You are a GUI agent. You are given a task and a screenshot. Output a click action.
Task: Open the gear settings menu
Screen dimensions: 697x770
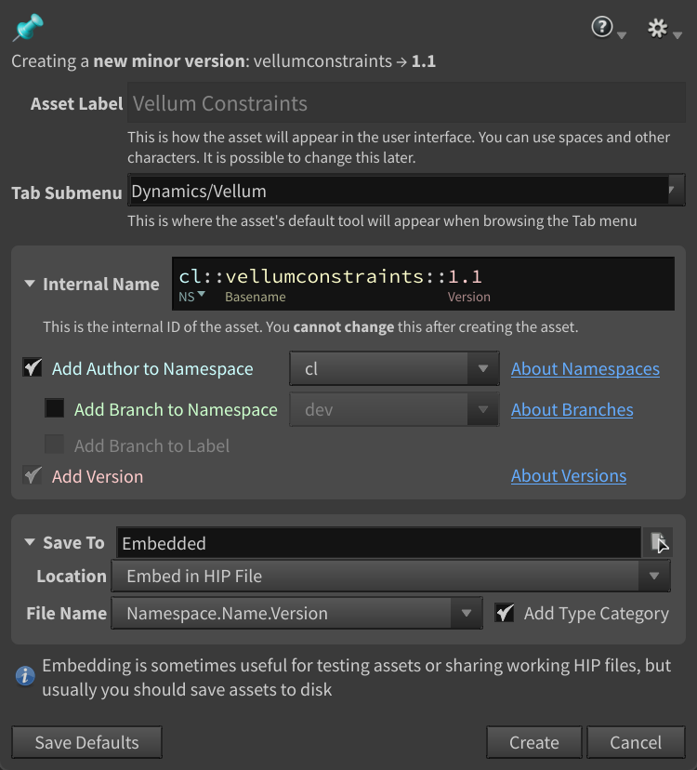(x=658, y=28)
